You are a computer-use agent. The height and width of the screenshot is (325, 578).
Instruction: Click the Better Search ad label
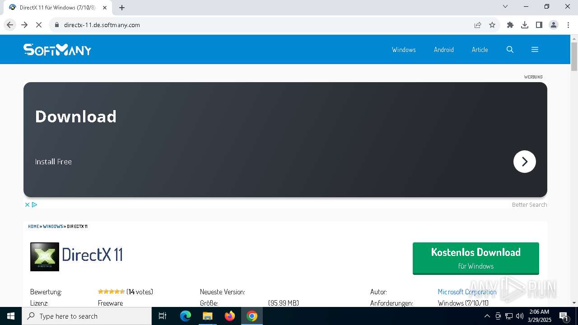[529, 204]
